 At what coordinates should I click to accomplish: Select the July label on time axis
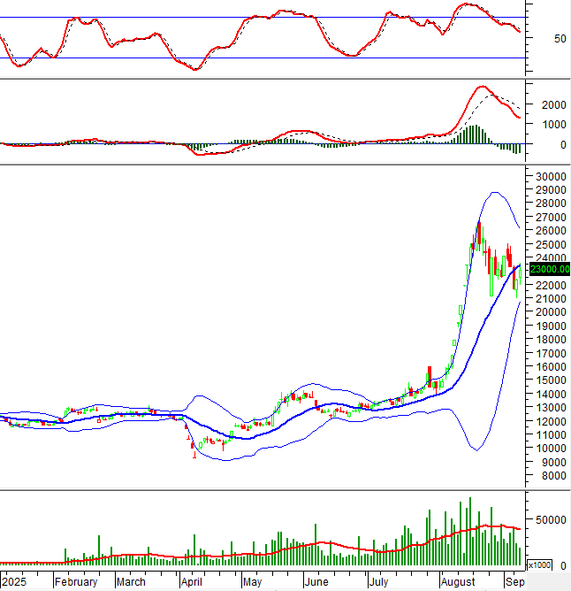(378, 582)
